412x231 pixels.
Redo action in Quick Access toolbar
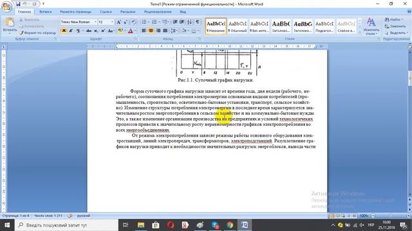point(34,4)
